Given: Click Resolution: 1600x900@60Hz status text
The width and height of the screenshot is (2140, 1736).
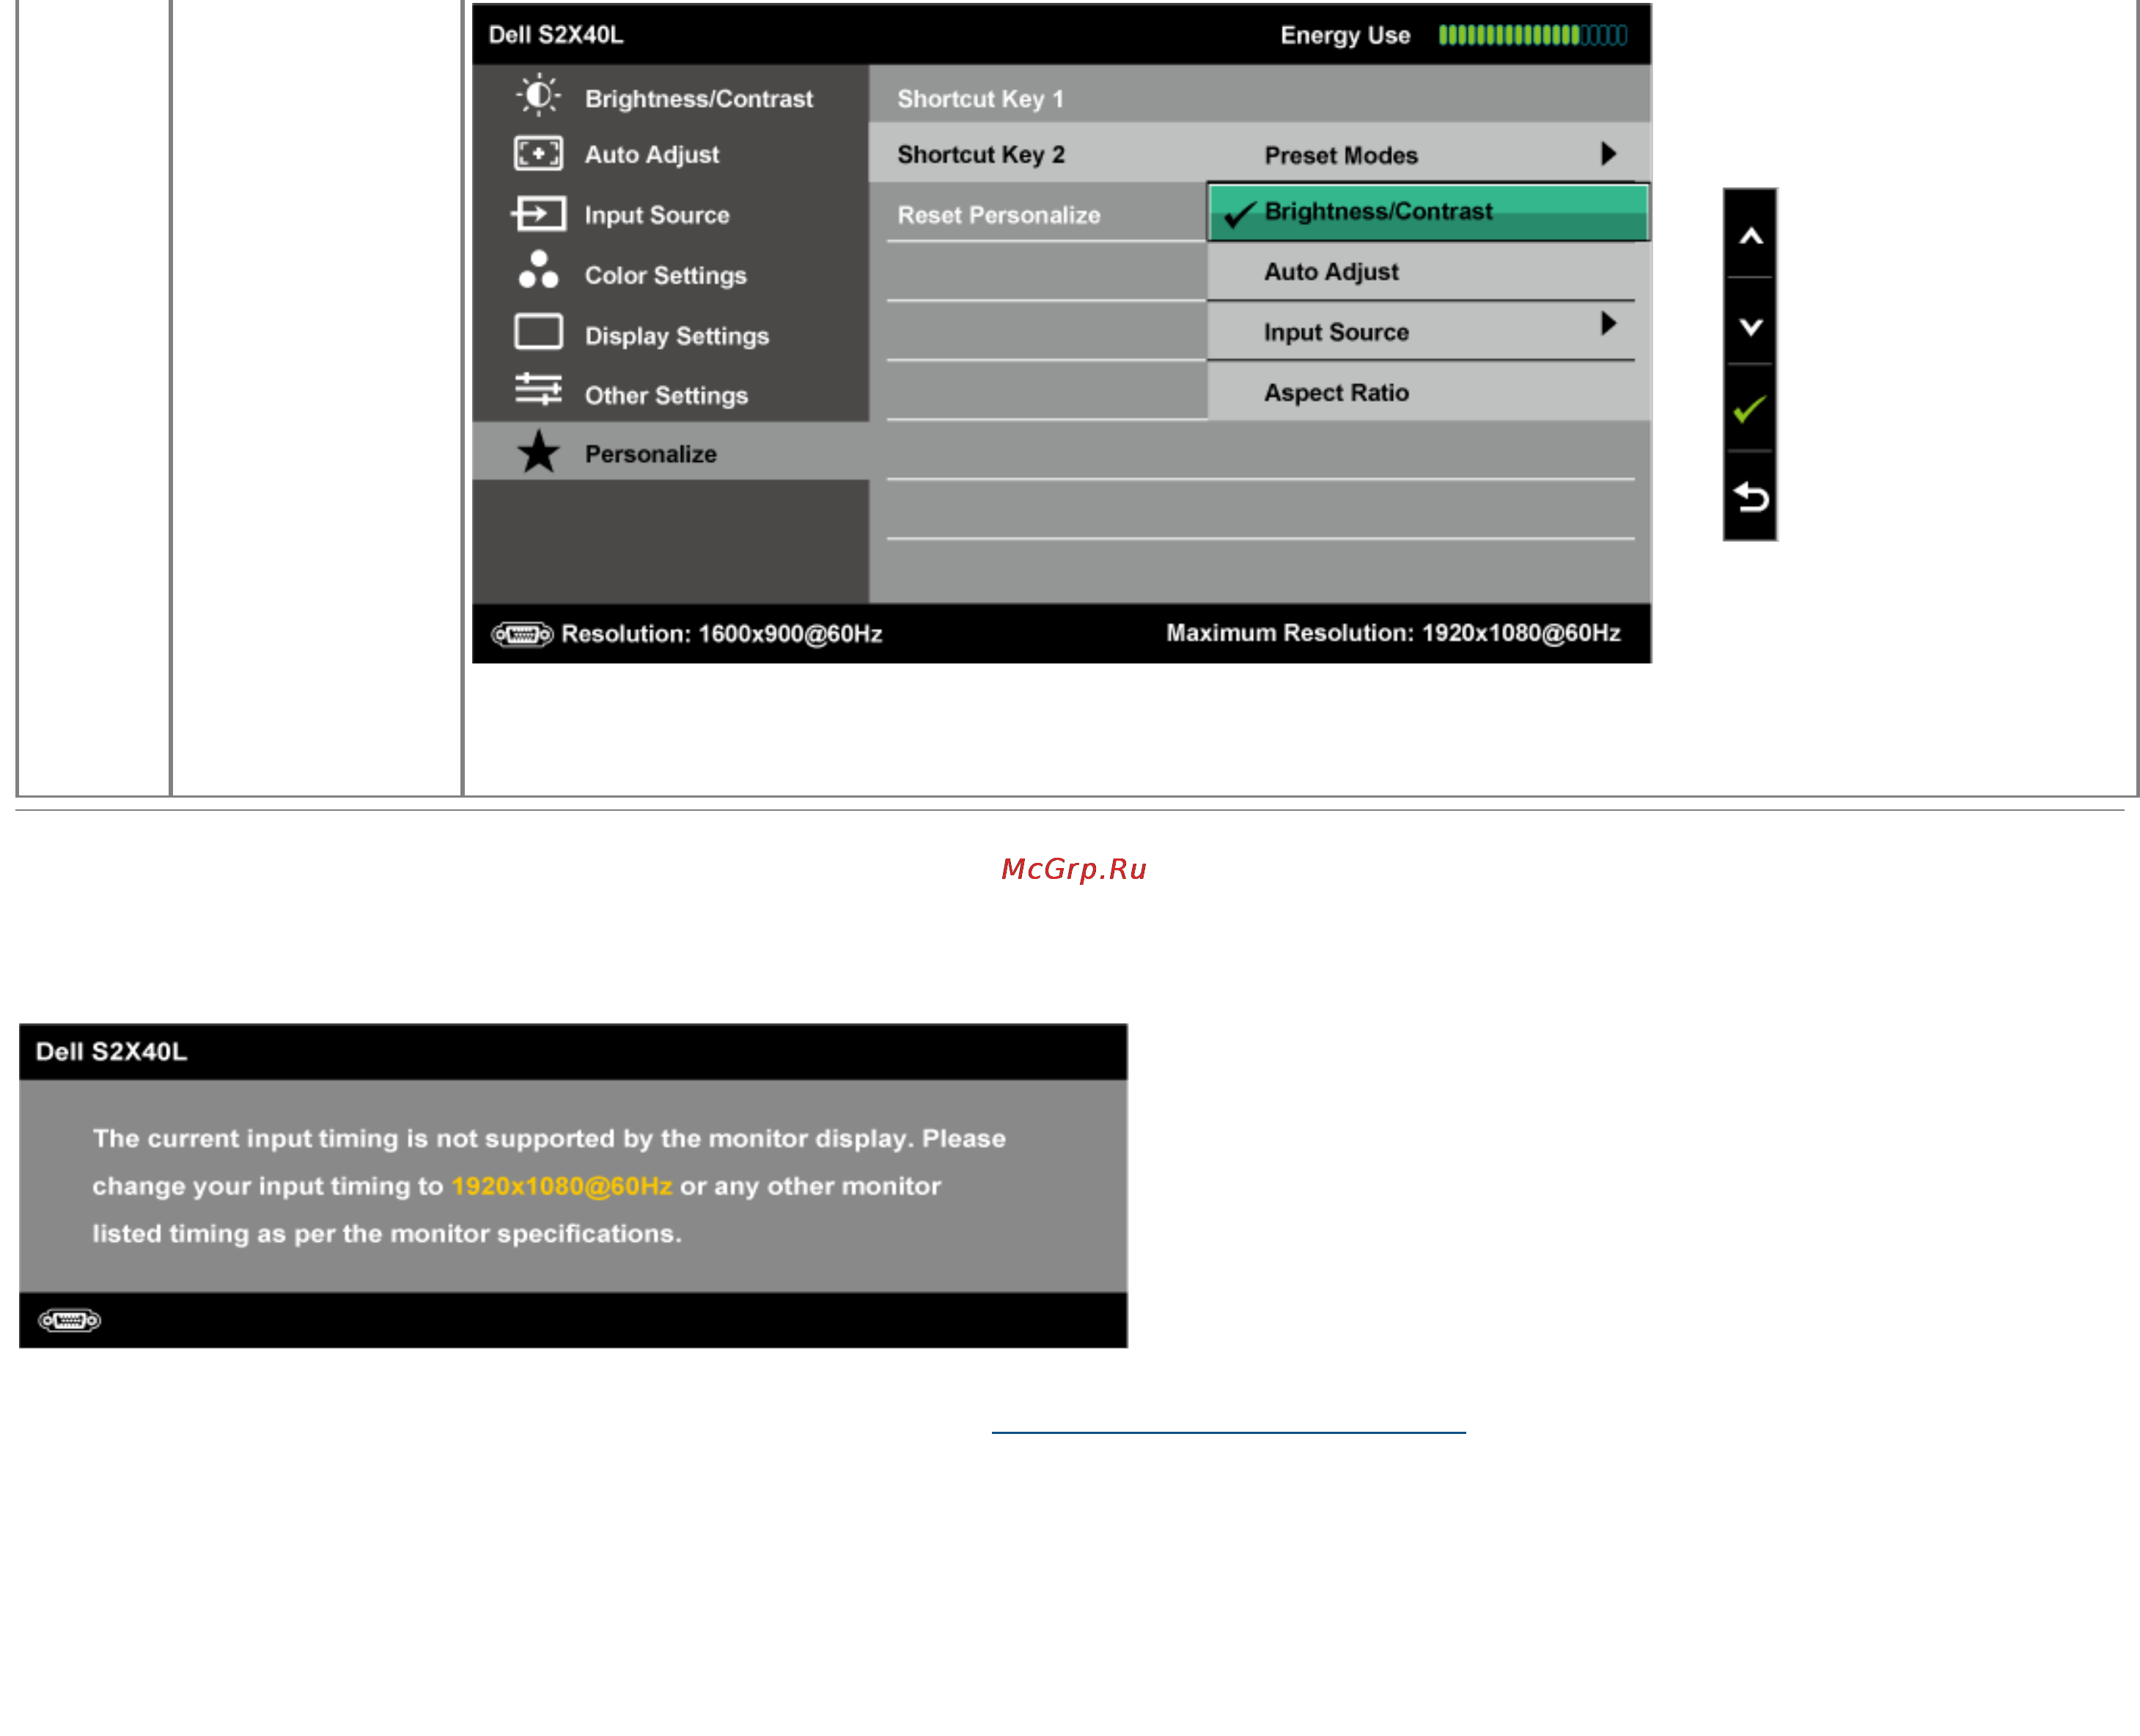Looking at the screenshot, I should [721, 634].
